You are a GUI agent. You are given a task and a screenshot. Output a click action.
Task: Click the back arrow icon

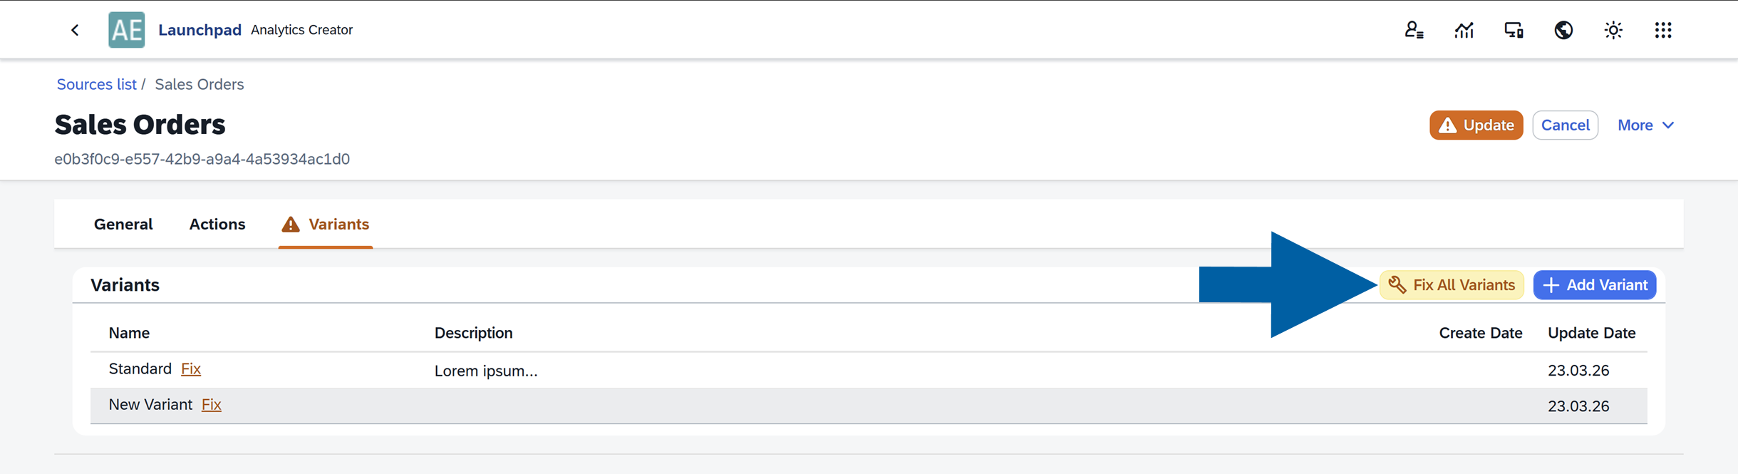click(75, 30)
